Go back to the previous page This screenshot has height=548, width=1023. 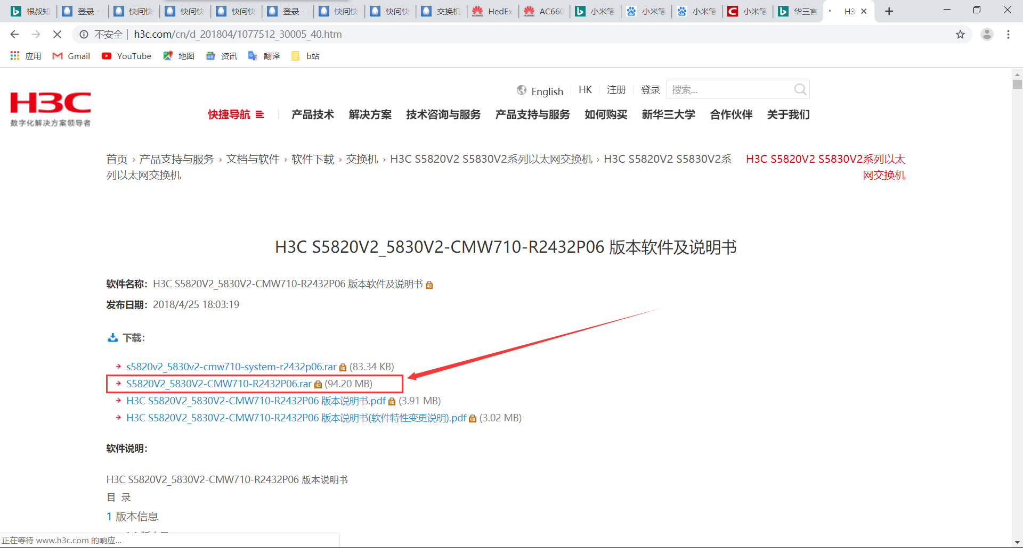pyautogui.click(x=14, y=34)
